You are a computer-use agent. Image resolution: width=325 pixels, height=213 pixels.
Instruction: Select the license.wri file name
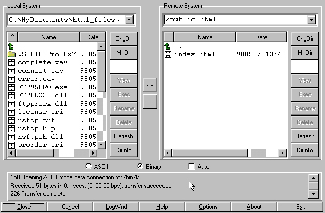click(40, 112)
